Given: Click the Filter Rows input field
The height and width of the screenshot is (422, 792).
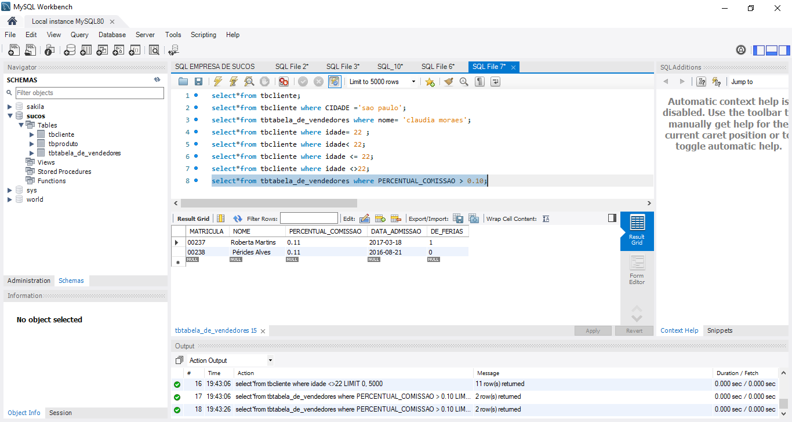Looking at the screenshot, I should (309, 219).
